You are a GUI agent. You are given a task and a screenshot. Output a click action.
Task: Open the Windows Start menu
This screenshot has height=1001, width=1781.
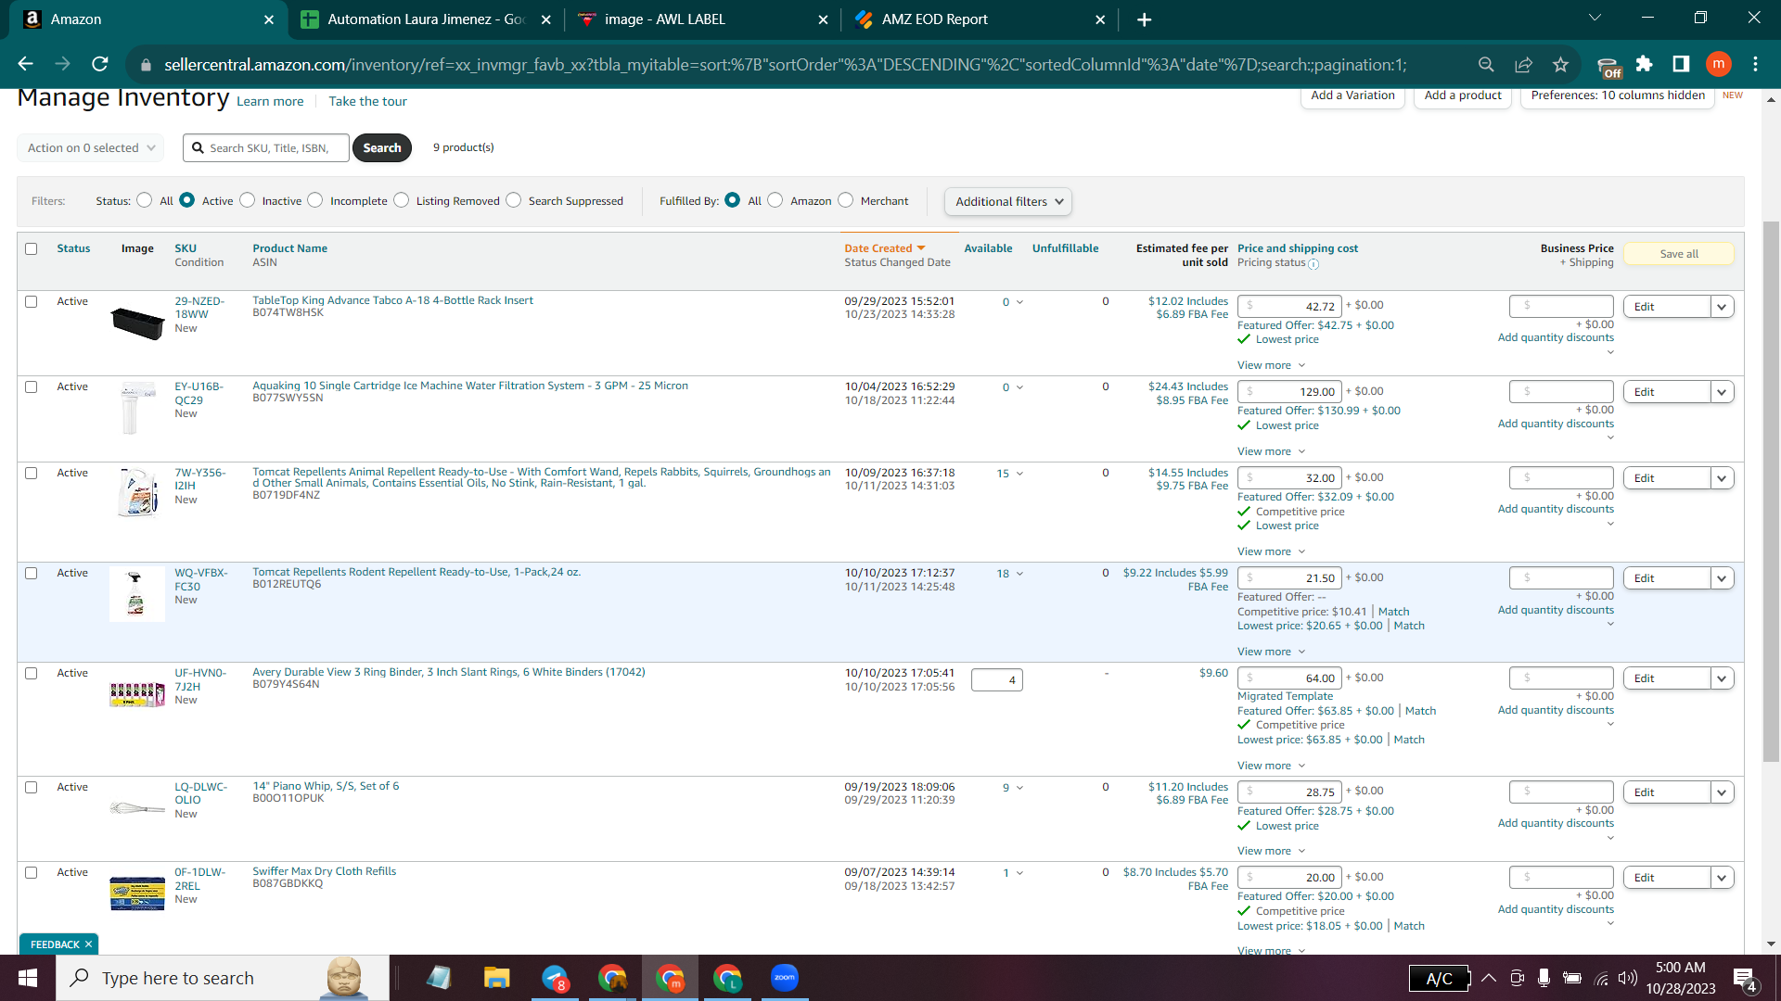28,978
